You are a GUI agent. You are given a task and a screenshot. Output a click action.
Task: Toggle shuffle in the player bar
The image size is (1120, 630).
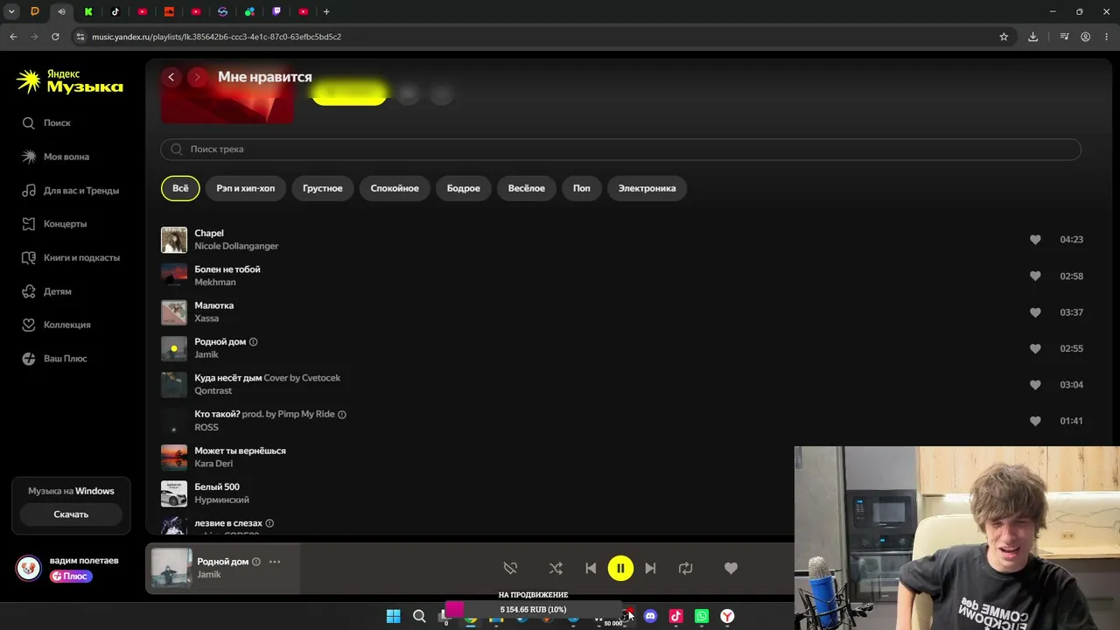coord(556,569)
